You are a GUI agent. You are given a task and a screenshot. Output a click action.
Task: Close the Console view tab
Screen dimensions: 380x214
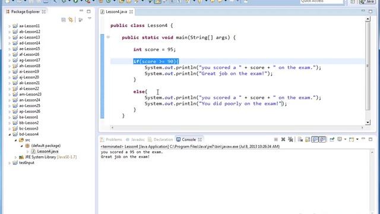tap(199, 140)
